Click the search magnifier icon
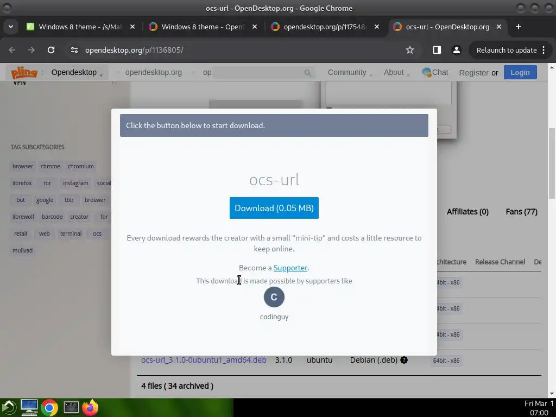This screenshot has width=556, height=417. pyautogui.click(x=307, y=73)
